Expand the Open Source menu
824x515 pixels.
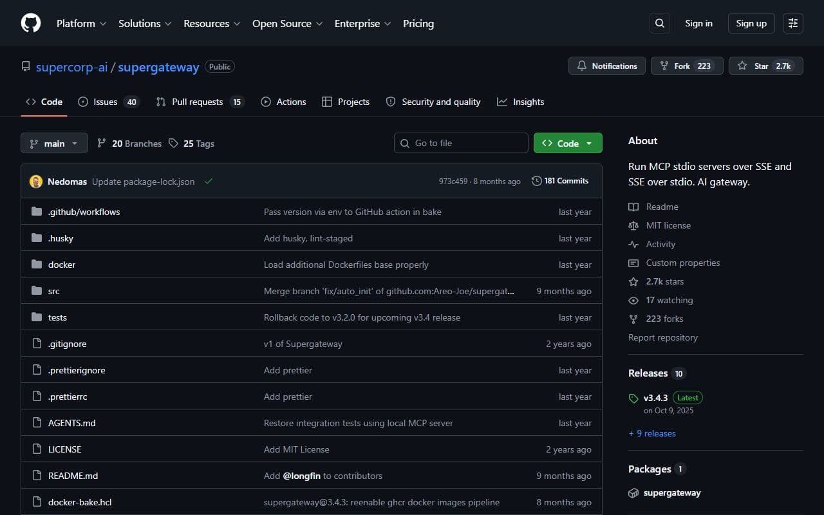click(x=287, y=23)
